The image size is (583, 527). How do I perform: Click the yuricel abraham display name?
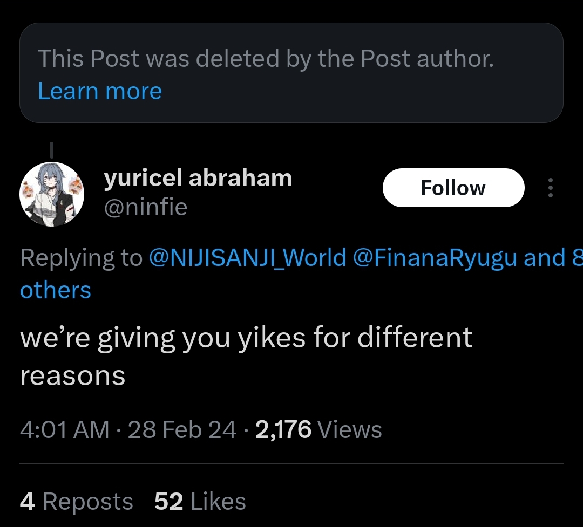click(198, 177)
